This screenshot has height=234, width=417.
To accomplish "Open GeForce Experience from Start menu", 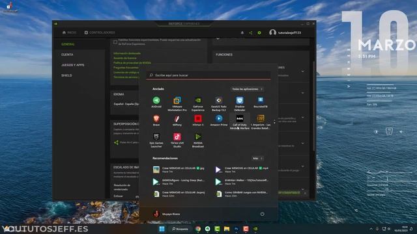I will coord(198,104).
